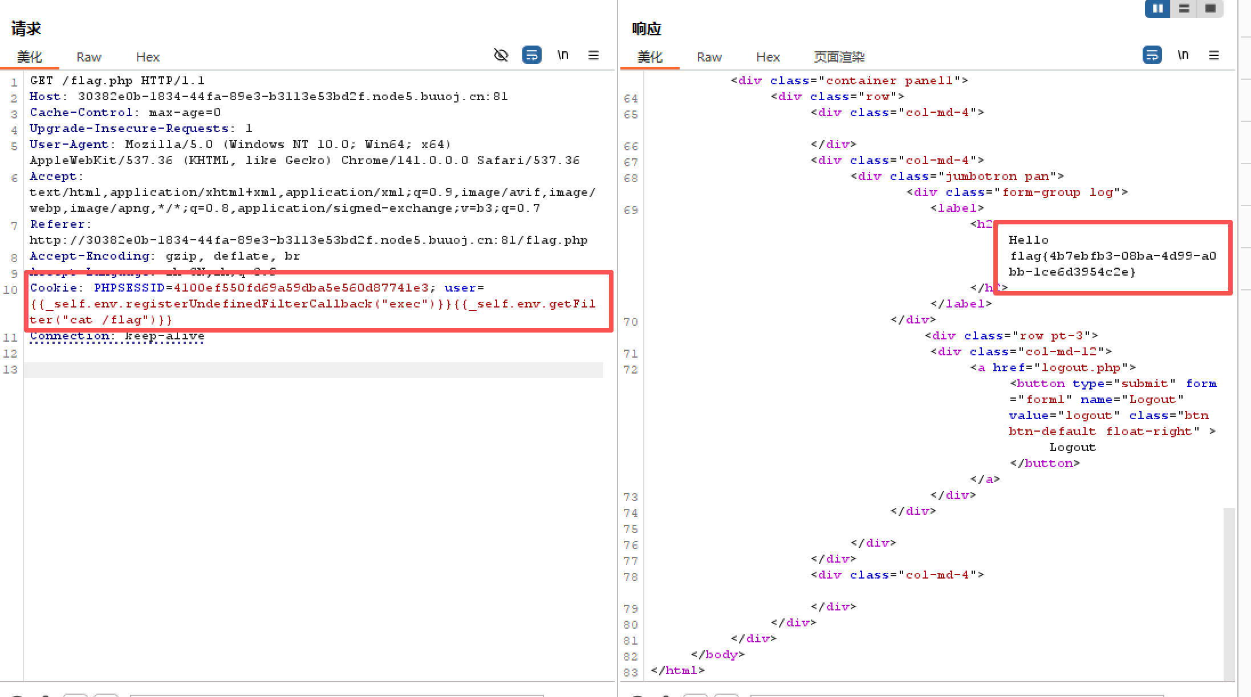This screenshot has height=697, width=1251.
Task: Click the flag value in response
Action: [x=1112, y=264]
